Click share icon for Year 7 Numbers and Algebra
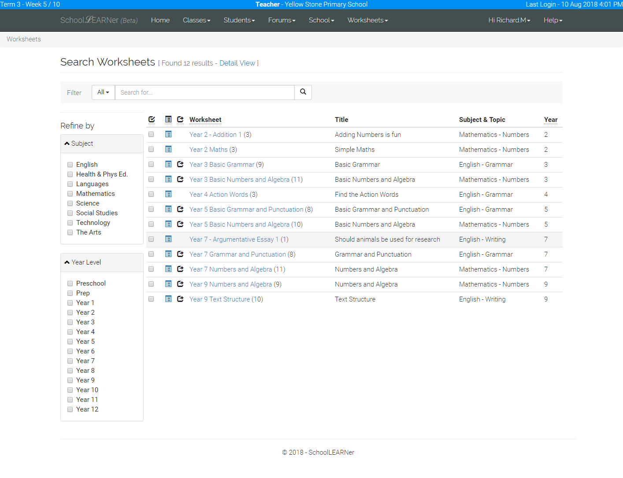The height and width of the screenshot is (478, 623). point(180,269)
